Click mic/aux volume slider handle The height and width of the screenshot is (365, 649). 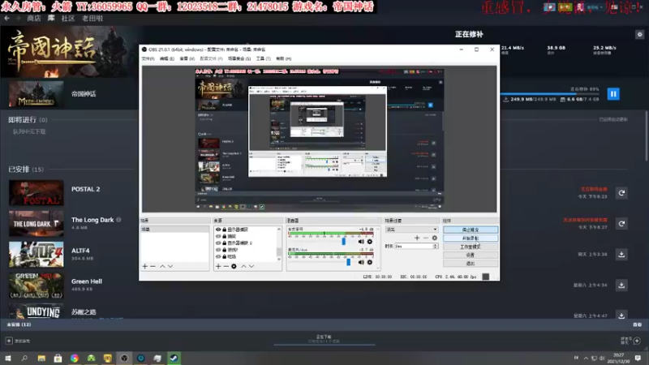pos(349,262)
